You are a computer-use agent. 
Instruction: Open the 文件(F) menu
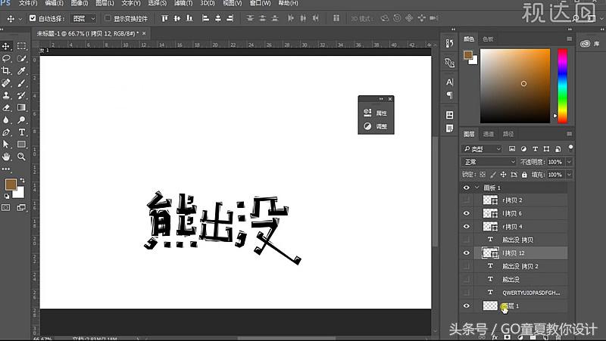click(x=28, y=3)
